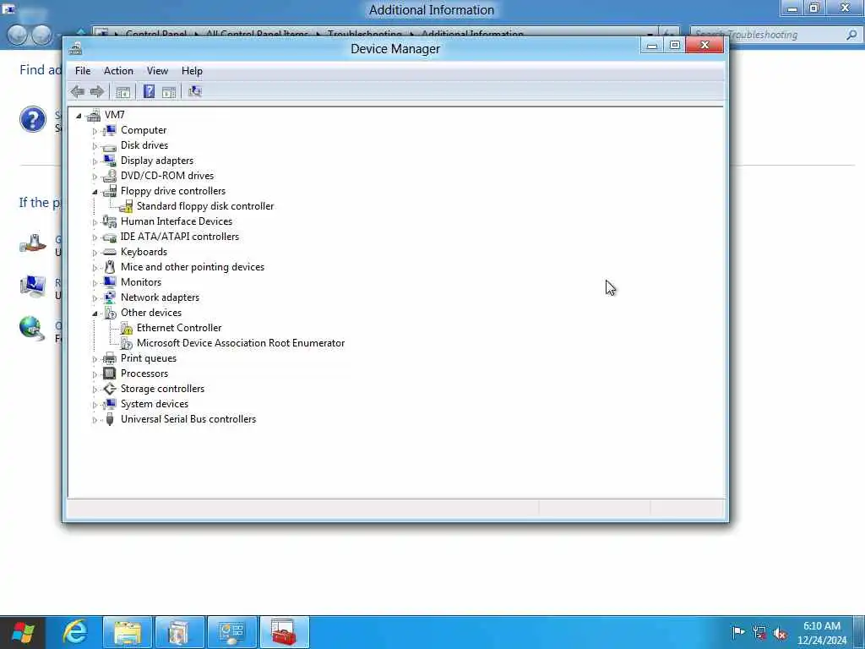Click the Action Center flag tray icon
The image size is (865, 649).
(x=738, y=632)
